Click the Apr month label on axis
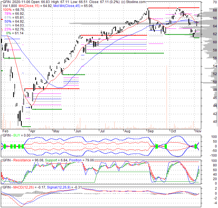Viewport: 218px width, 208px height. point(33,131)
